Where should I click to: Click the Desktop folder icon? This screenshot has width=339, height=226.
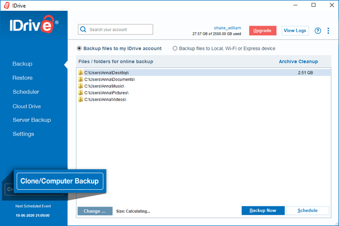[x=80, y=72]
